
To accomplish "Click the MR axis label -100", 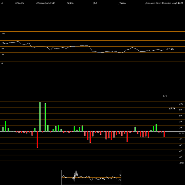I will click(181, 163).
